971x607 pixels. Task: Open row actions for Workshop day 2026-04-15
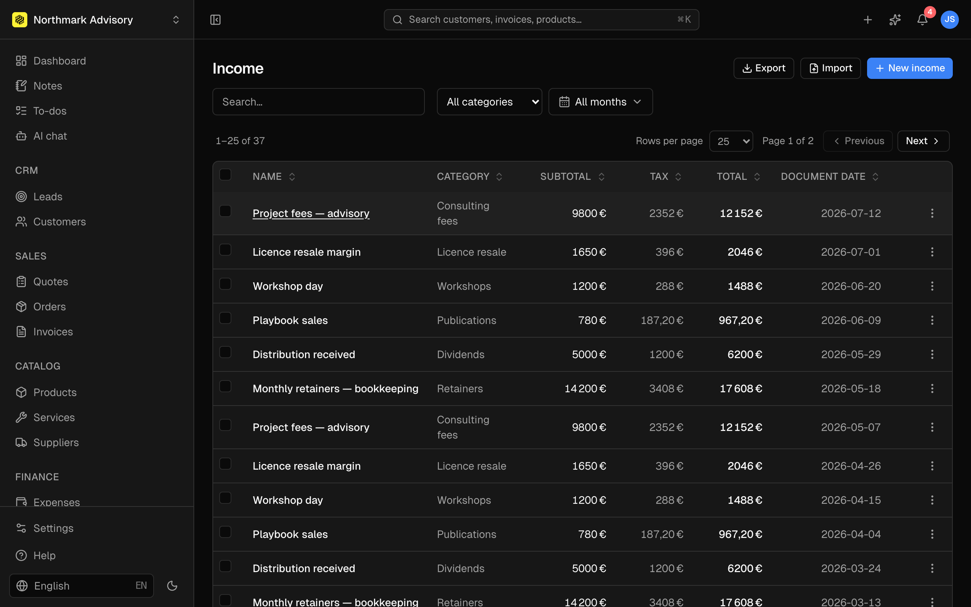932,500
